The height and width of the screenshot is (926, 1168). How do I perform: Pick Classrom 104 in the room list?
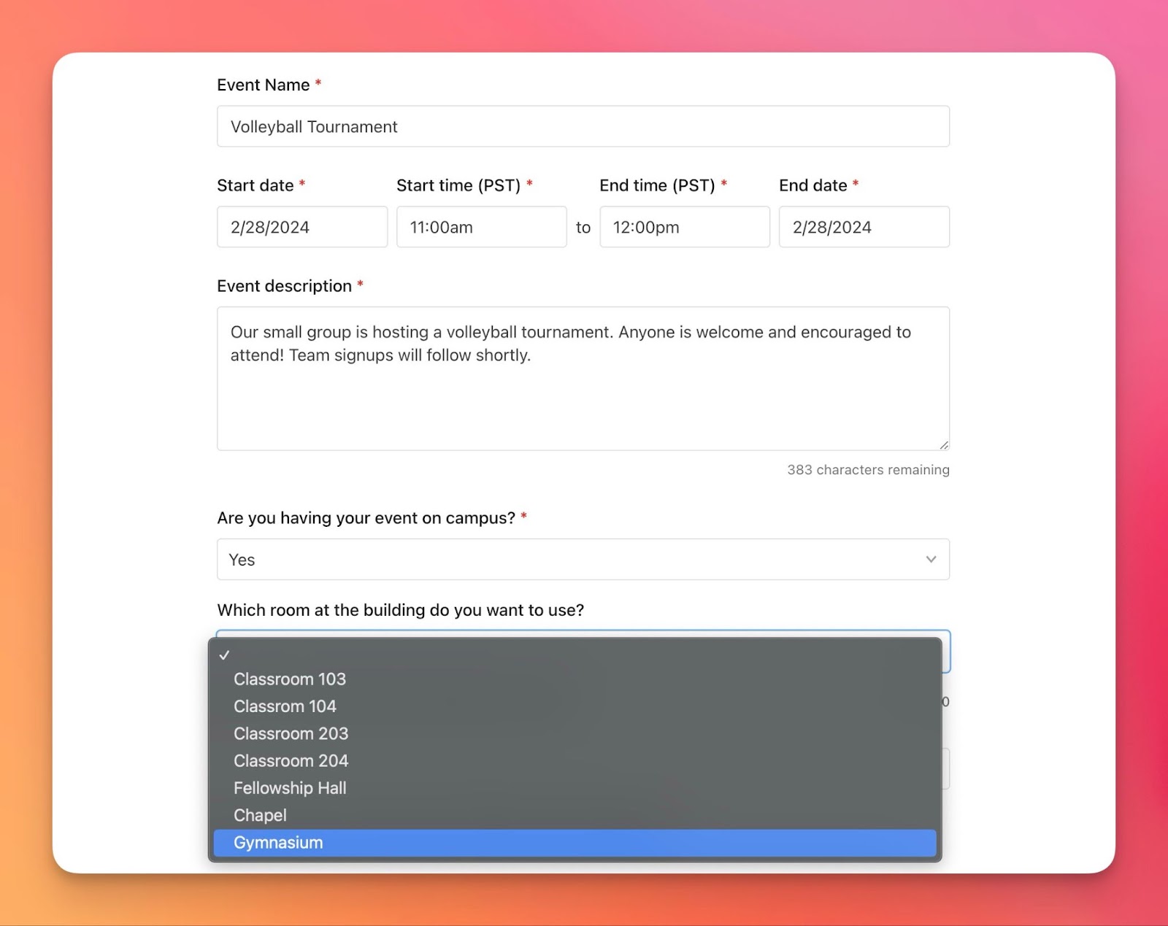click(x=285, y=706)
